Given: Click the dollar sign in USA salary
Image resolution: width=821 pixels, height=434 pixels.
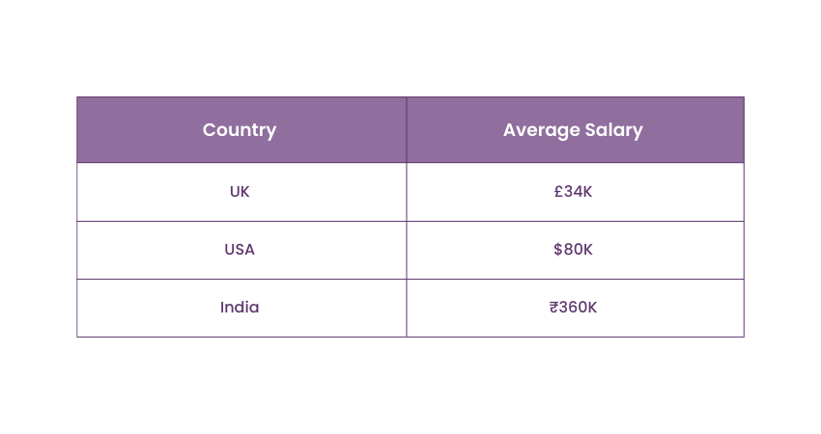Looking at the screenshot, I should pyautogui.click(x=558, y=250).
